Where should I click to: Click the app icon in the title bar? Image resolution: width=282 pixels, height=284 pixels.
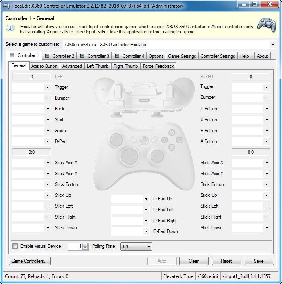pos(6,6)
